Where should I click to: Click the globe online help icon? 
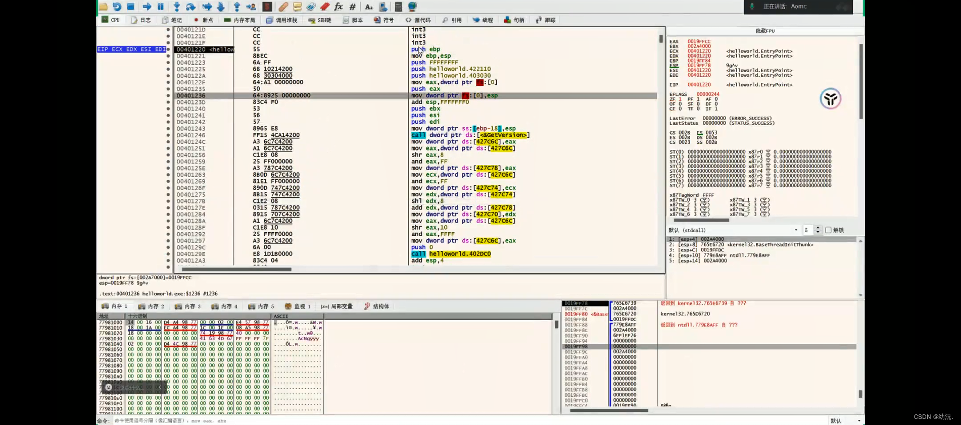pyautogui.click(x=412, y=7)
